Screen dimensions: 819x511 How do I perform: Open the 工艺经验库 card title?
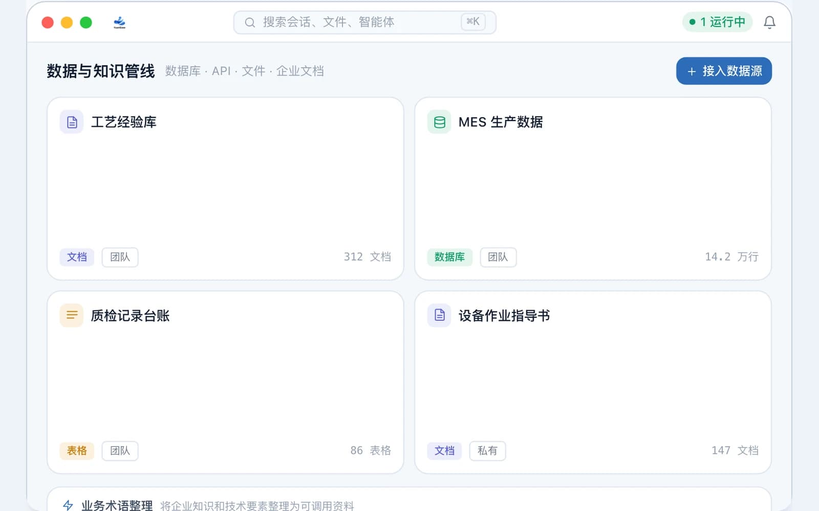124,122
